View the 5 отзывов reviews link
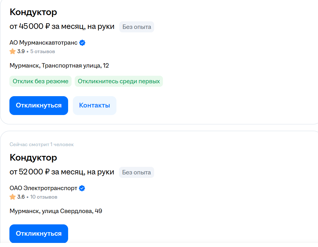 (x=42, y=51)
